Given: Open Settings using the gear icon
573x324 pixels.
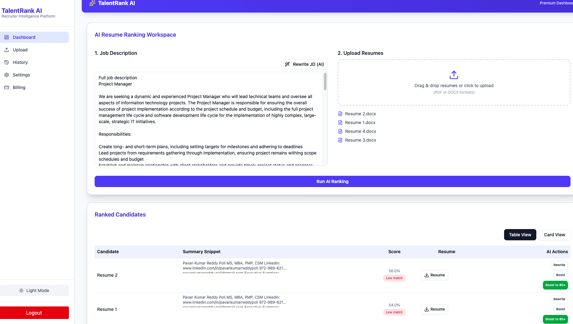Looking at the screenshot, I should [x=7, y=75].
